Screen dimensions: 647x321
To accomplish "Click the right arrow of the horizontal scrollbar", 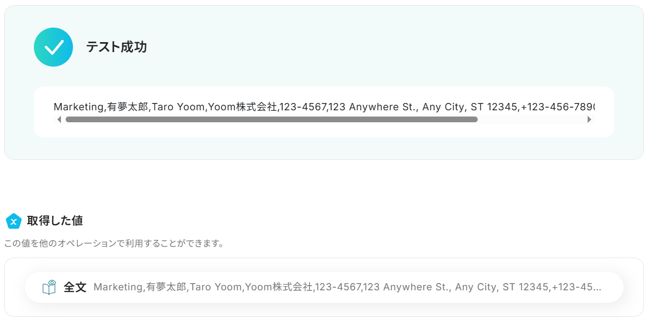I will (x=589, y=120).
